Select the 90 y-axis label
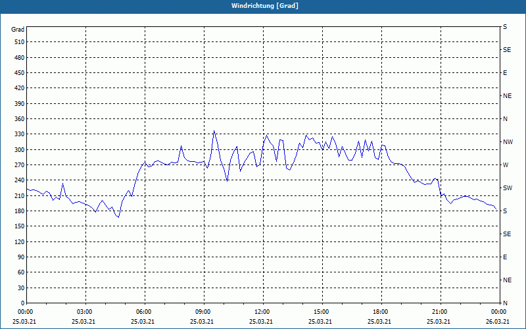This screenshot has height=329, width=526. pos(21,257)
